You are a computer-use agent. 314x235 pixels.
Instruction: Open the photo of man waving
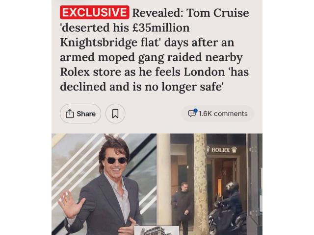[x=104, y=184]
